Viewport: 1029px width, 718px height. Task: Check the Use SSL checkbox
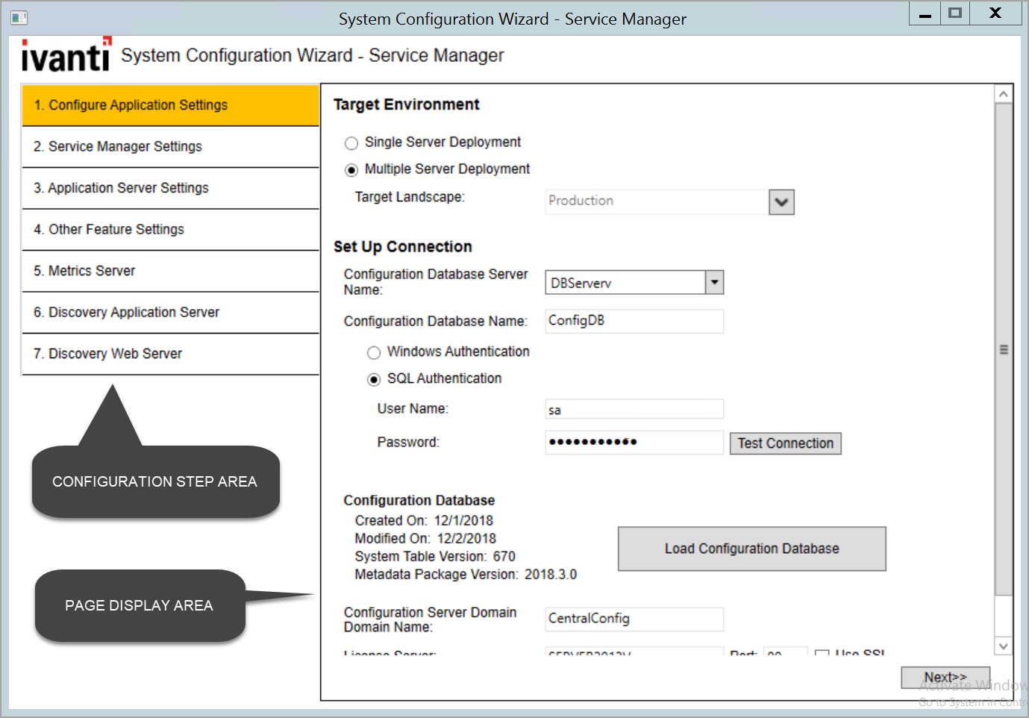click(822, 655)
